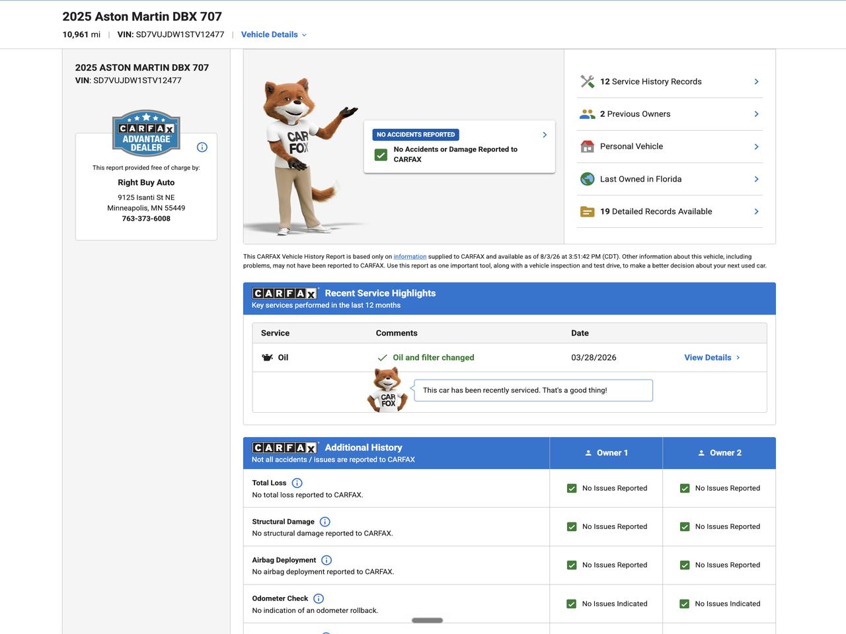The width and height of the screenshot is (846, 634).
Task: Expand the 12 Service History Records chevron
Action: [756, 82]
